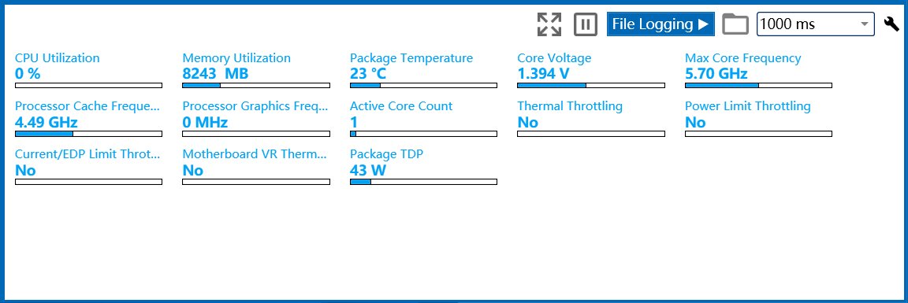Screen dimensions: 908x303
Task: Click the Package TDP 43 W bar
Action: point(423,182)
